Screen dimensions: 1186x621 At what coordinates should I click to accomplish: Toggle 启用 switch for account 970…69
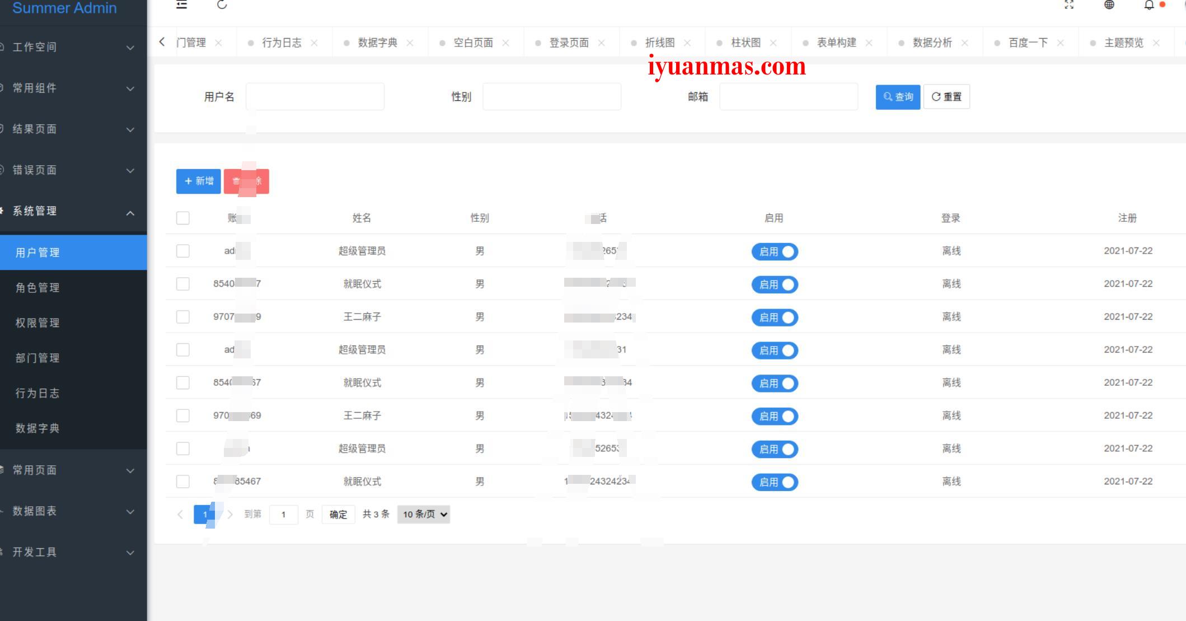pos(775,416)
